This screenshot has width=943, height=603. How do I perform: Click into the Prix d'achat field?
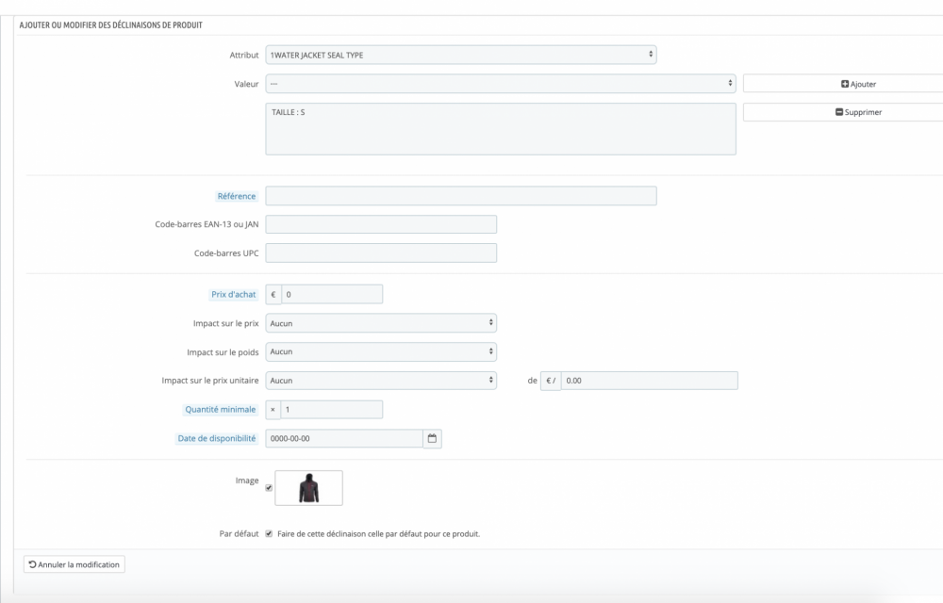tap(331, 294)
